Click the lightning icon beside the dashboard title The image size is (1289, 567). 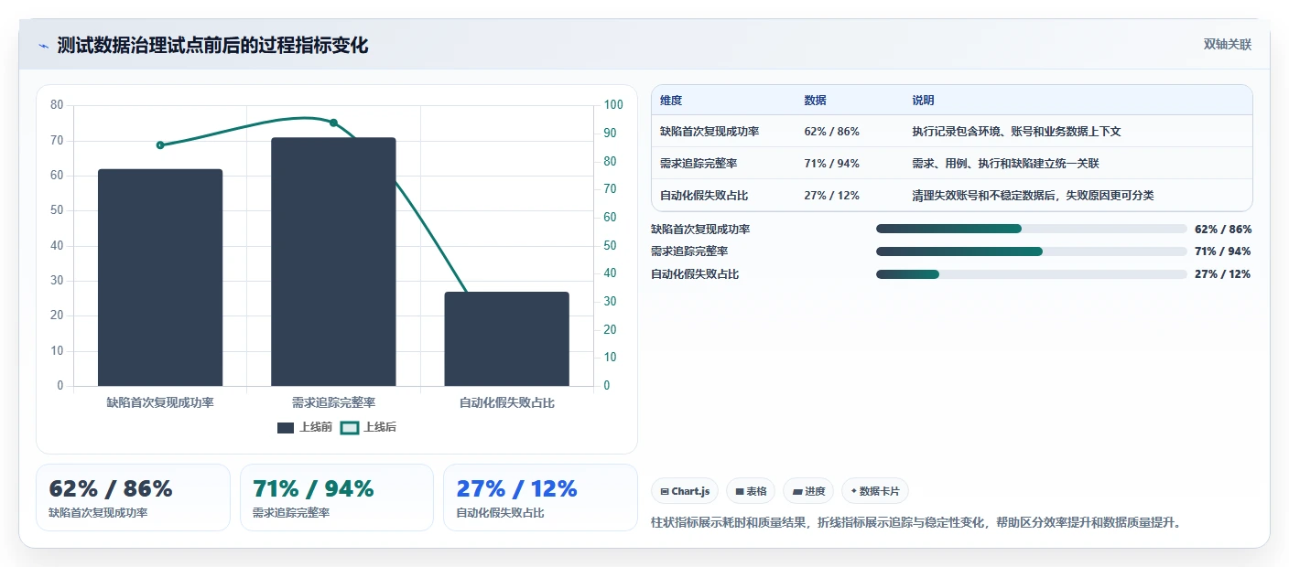(43, 46)
